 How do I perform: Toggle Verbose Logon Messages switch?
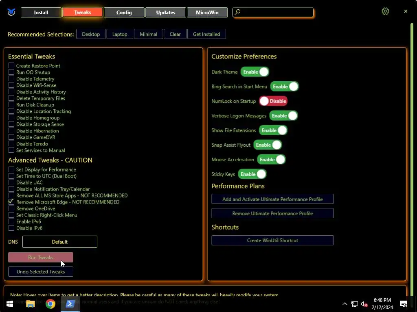coord(283,116)
